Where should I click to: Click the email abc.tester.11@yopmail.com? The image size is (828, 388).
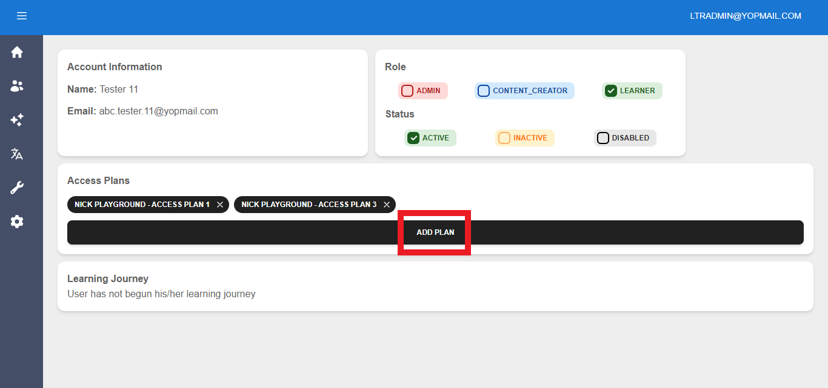coord(159,111)
